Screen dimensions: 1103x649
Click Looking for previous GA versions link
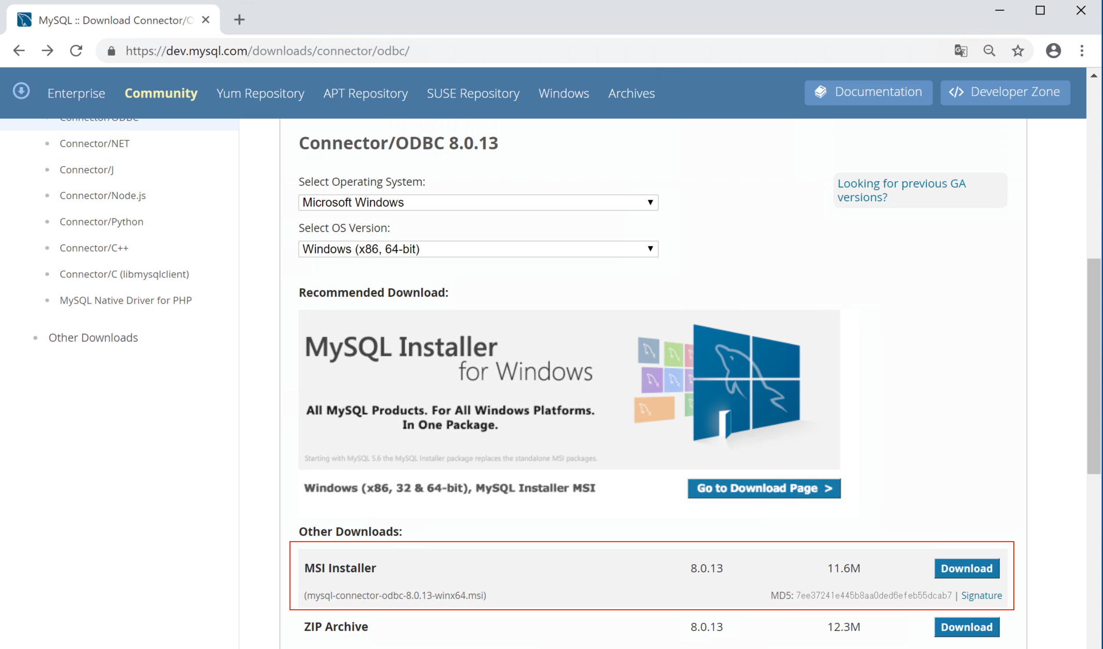coord(901,190)
